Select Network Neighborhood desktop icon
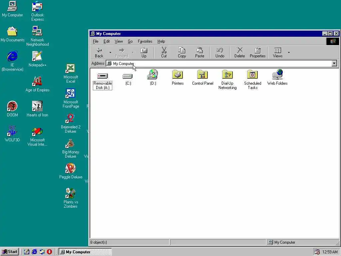The width and height of the screenshot is (341, 256). click(37, 36)
